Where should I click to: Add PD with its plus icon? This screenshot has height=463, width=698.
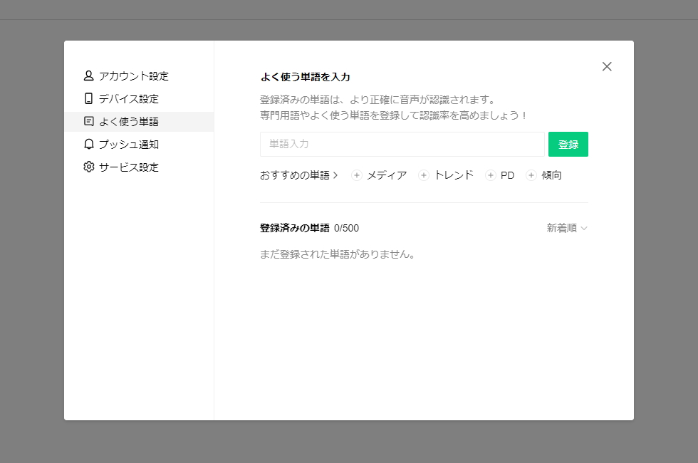point(490,175)
